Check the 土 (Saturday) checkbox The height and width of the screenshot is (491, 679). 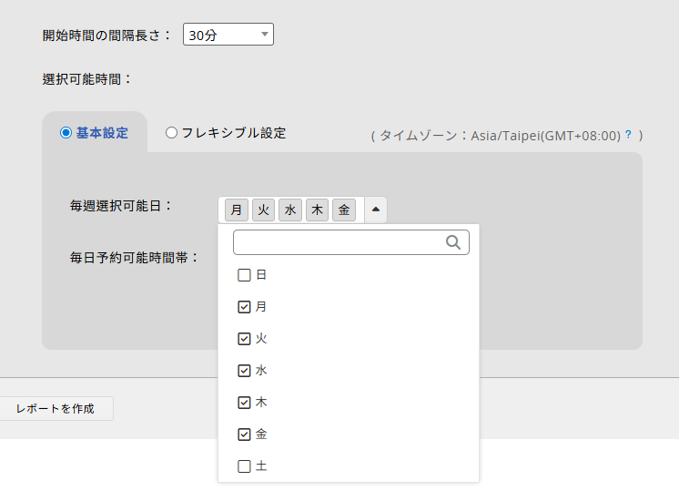pyautogui.click(x=244, y=466)
